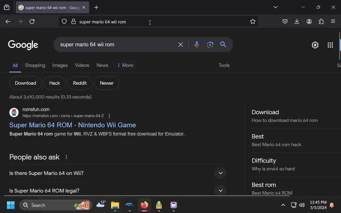The height and width of the screenshot is (213, 341).
Task: Apply the Download filter chip
Action: (26, 83)
